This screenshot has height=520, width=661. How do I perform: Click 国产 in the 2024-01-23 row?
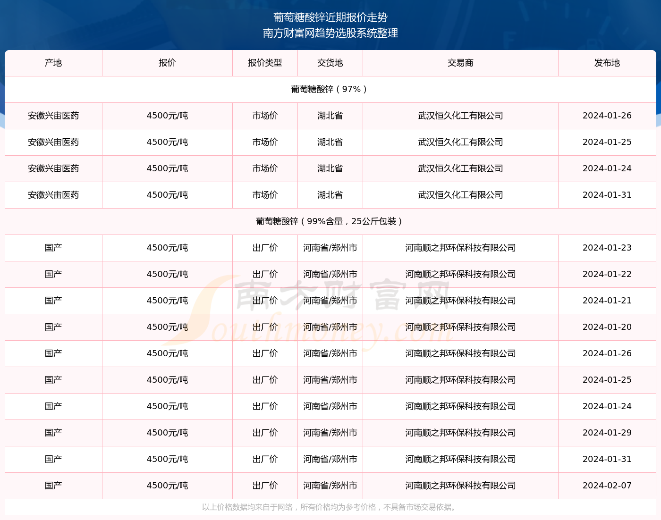coord(53,248)
